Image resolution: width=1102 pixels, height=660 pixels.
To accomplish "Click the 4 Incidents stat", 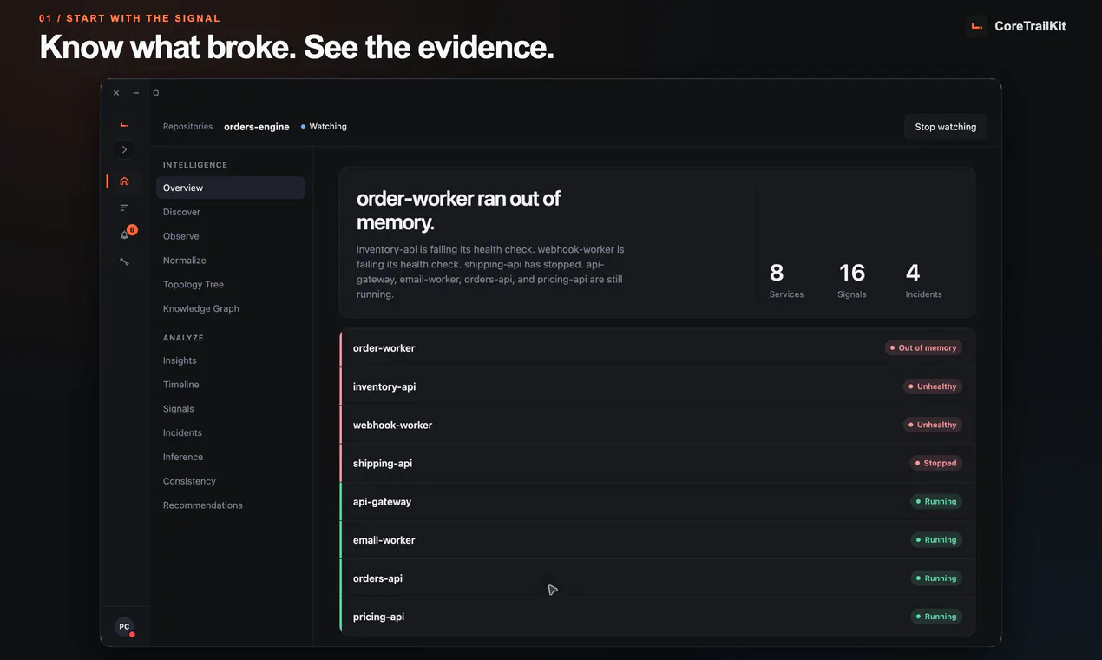I will point(923,280).
